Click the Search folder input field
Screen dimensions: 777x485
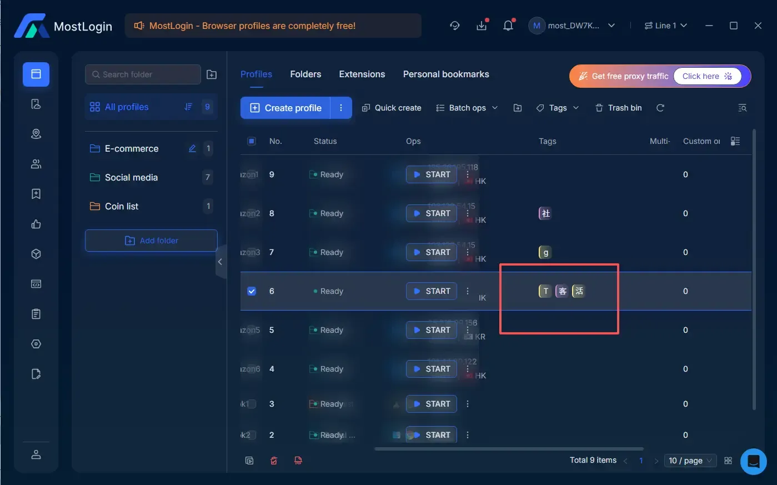pyautogui.click(x=143, y=74)
